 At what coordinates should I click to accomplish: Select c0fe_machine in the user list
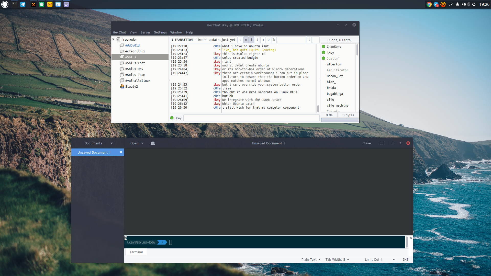[x=338, y=105]
